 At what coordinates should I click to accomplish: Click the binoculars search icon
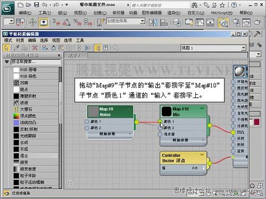pos(195,5)
